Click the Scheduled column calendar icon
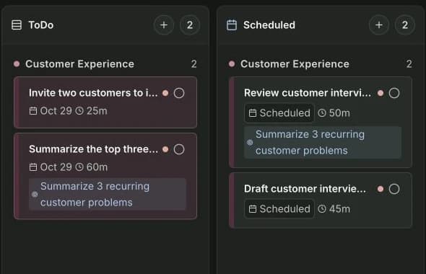The height and width of the screenshot is (274, 426). (x=232, y=25)
